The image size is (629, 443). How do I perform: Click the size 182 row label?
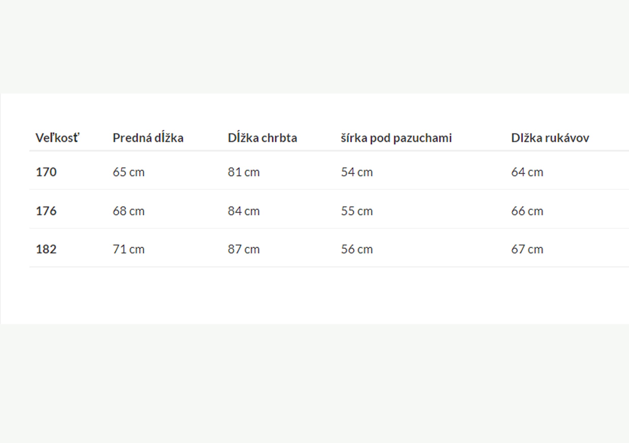(x=46, y=249)
